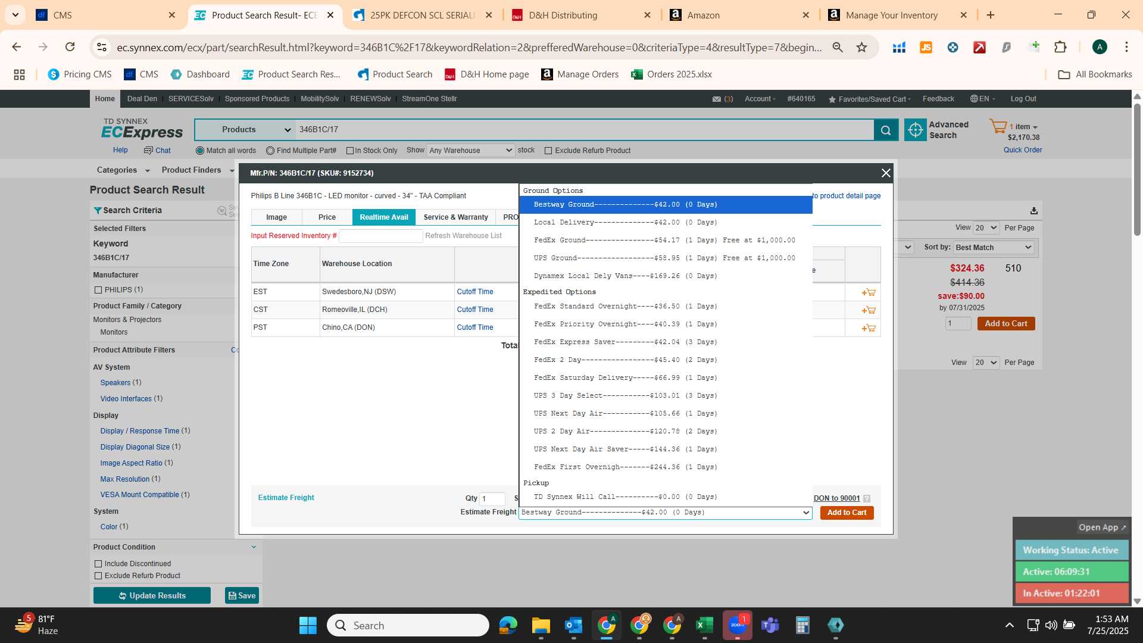
Task: Click Quick Order link
Action: [1023, 150]
